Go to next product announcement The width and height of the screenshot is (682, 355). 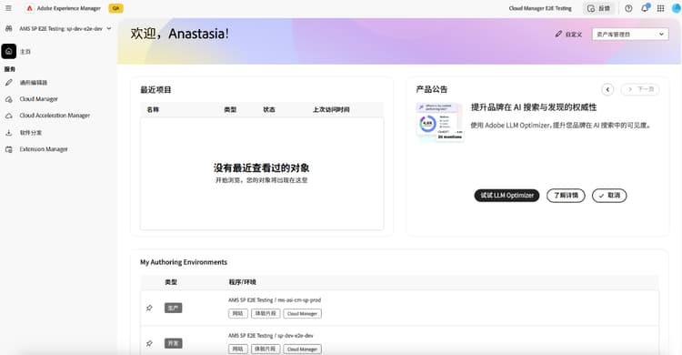[x=640, y=89]
